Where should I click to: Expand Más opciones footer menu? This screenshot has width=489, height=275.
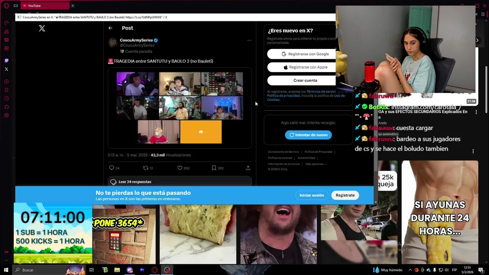pos(316,164)
